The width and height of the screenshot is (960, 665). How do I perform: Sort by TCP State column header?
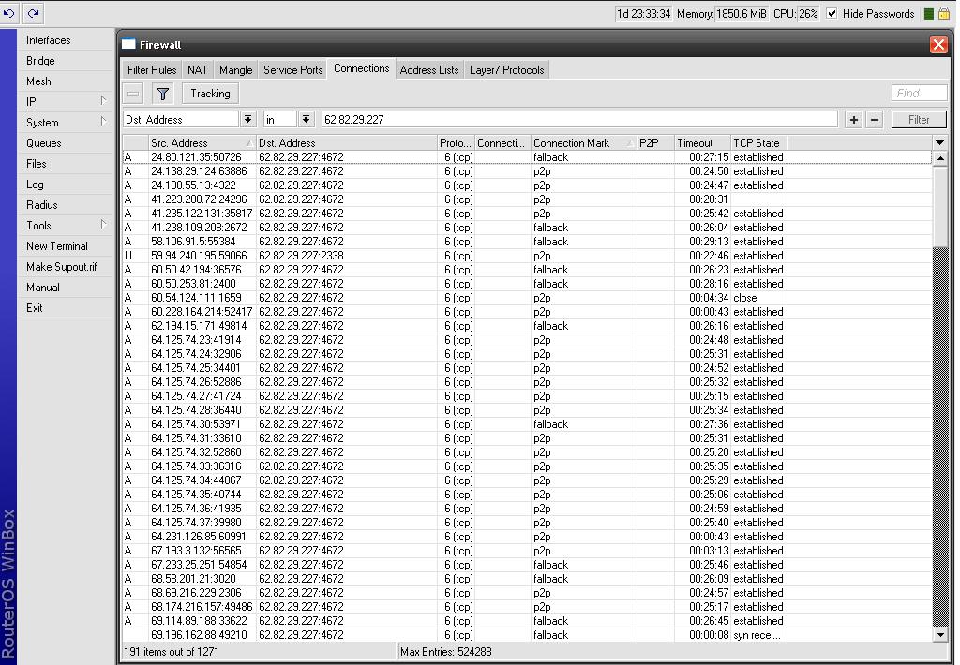pyautogui.click(x=758, y=142)
